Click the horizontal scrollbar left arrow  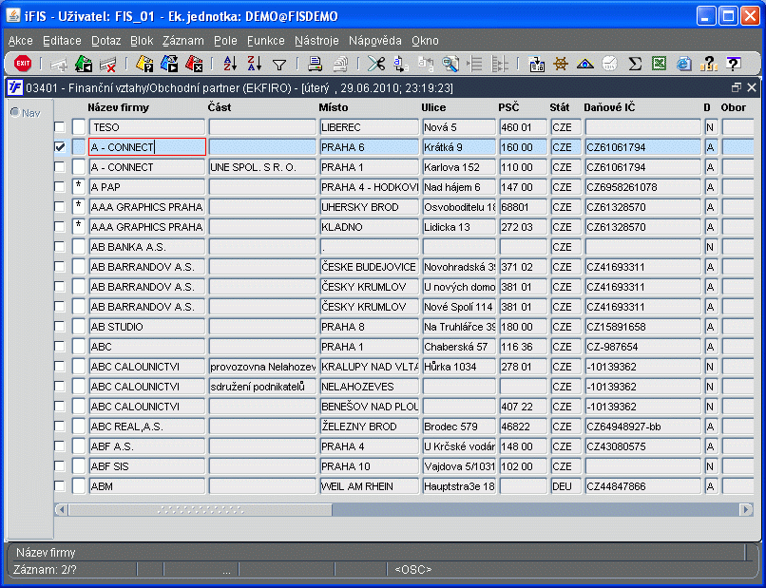coord(61,510)
